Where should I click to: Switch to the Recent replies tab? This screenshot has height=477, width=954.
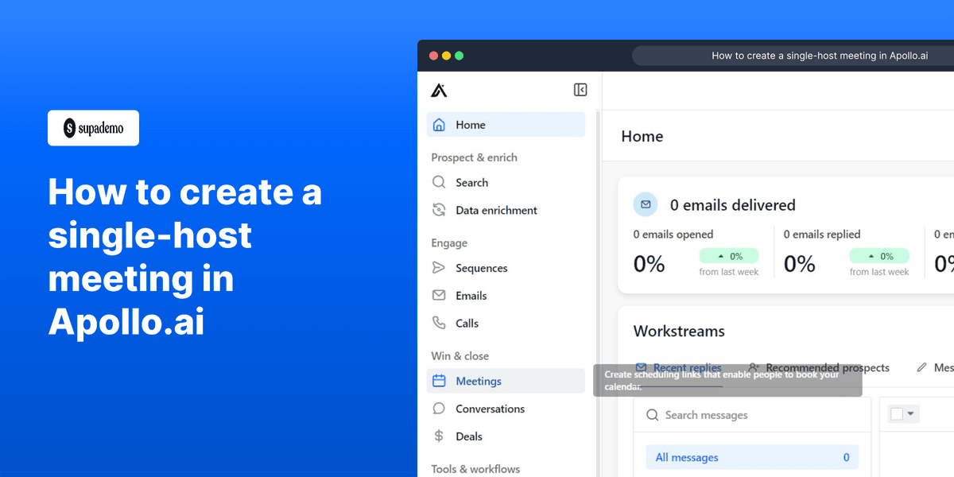[687, 367]
